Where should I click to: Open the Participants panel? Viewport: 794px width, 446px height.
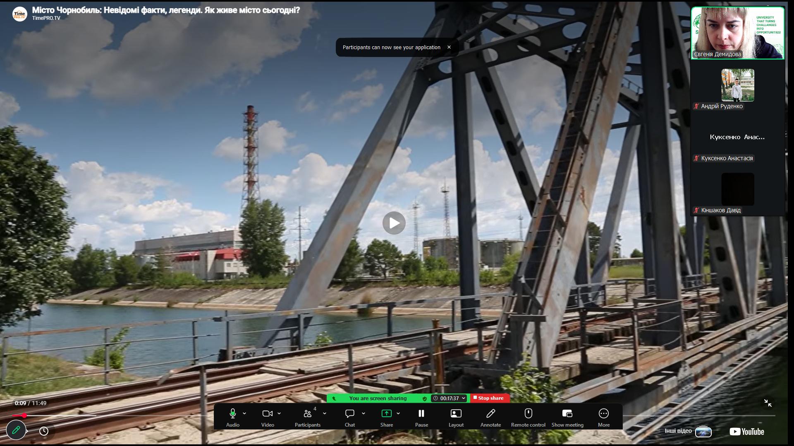pyautogui.click(x=307, y=414)
